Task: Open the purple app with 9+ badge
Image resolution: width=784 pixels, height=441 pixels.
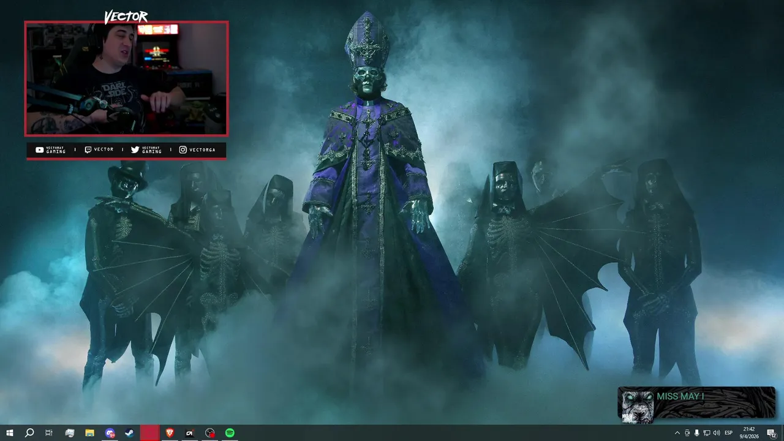Action: click(110, 433)
